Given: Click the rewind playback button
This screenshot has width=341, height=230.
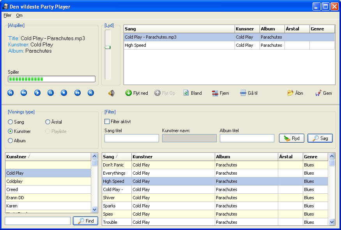Looking at the screenshot, I should pos(24,93).
